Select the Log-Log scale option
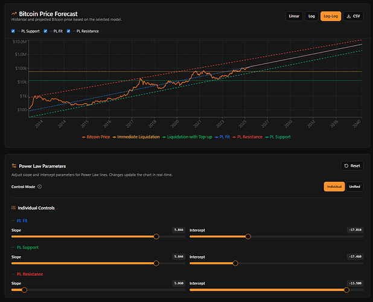 coord(330,16)
